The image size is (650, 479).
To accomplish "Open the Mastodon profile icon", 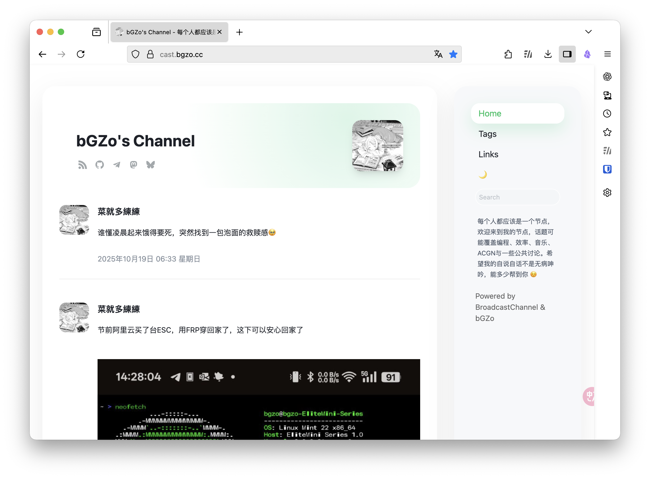I will click(133, 165).
